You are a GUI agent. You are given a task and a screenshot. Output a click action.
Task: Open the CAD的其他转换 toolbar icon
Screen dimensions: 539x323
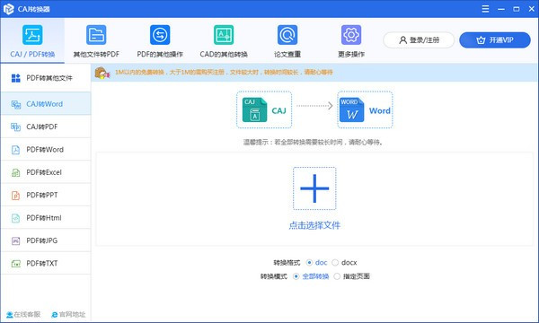click(x=224, y=35)
